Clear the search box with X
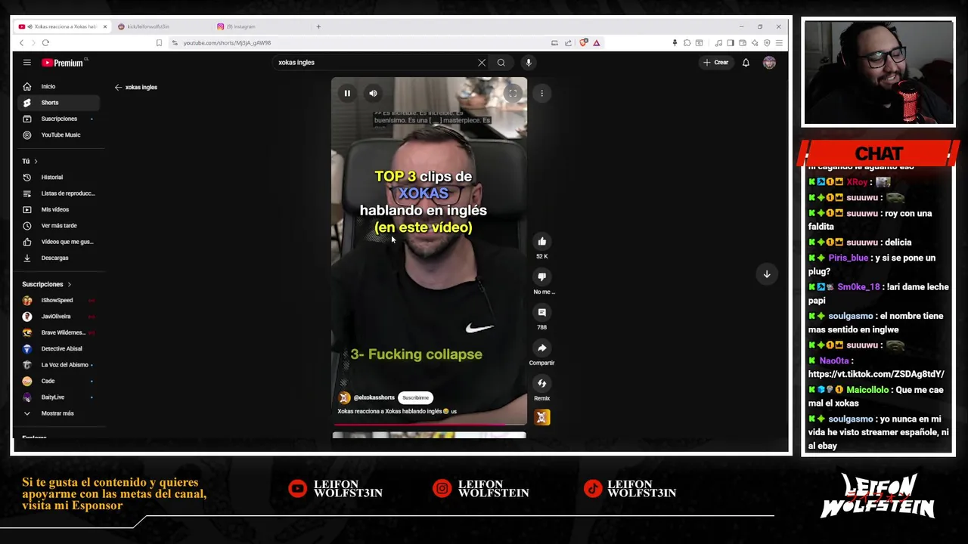968x544 pixels. tap(482, 63)
